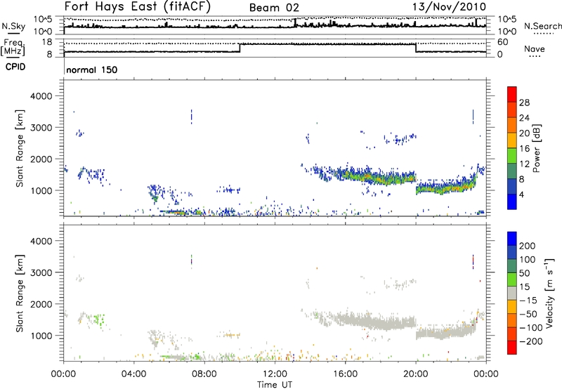Click '3000' on the power panel range axis

coord(41,128)
